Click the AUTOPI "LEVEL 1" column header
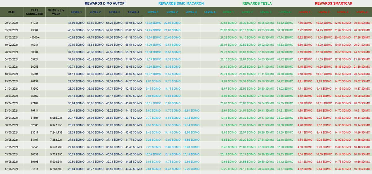The height and width of the screenshot is (174, 372). [77, 12]
